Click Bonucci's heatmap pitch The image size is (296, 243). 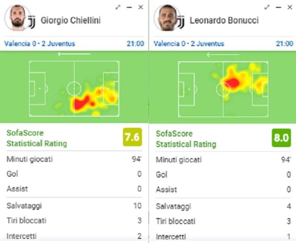tap(223, 89)
